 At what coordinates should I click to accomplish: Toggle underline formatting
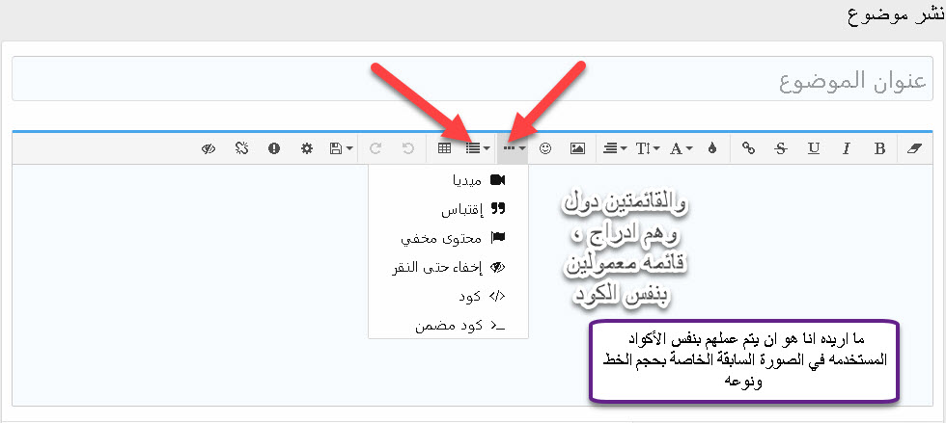tap(813, 148)
